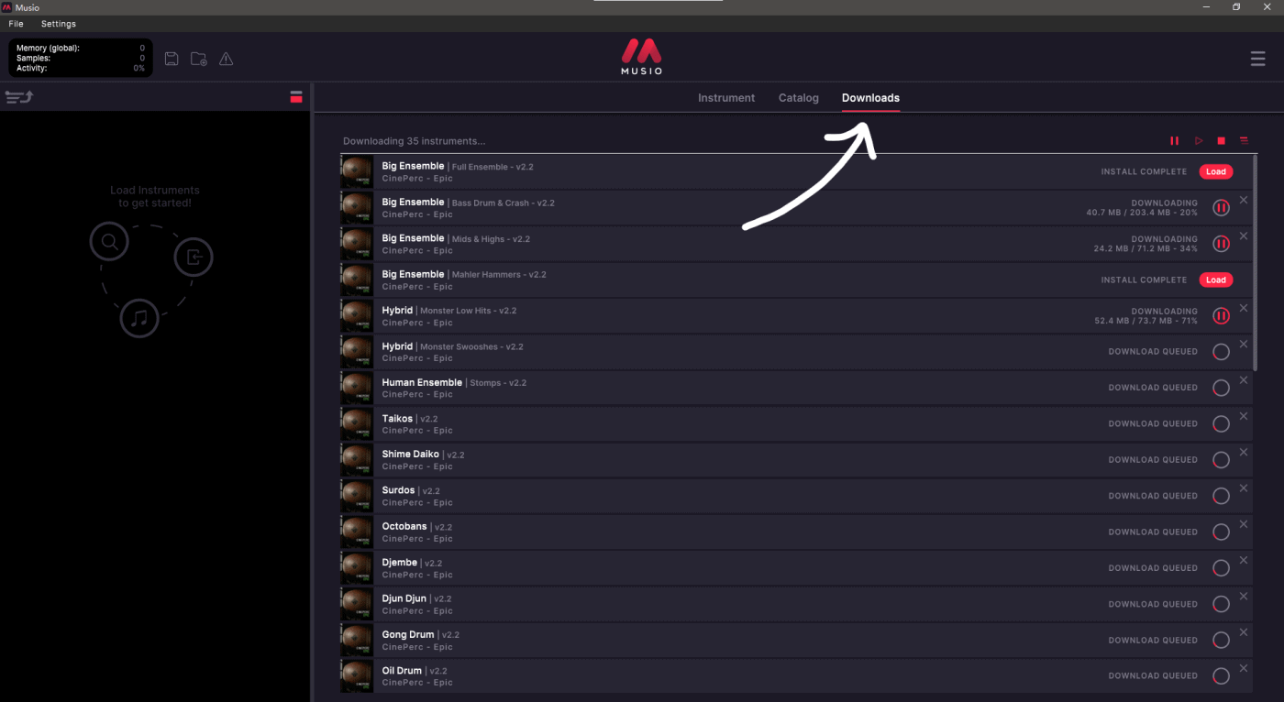Viewport: 1284px width, 702px height.
Task: Click the 'Octobans' row title
Action: pyautogui.click(x=404, y=526)
